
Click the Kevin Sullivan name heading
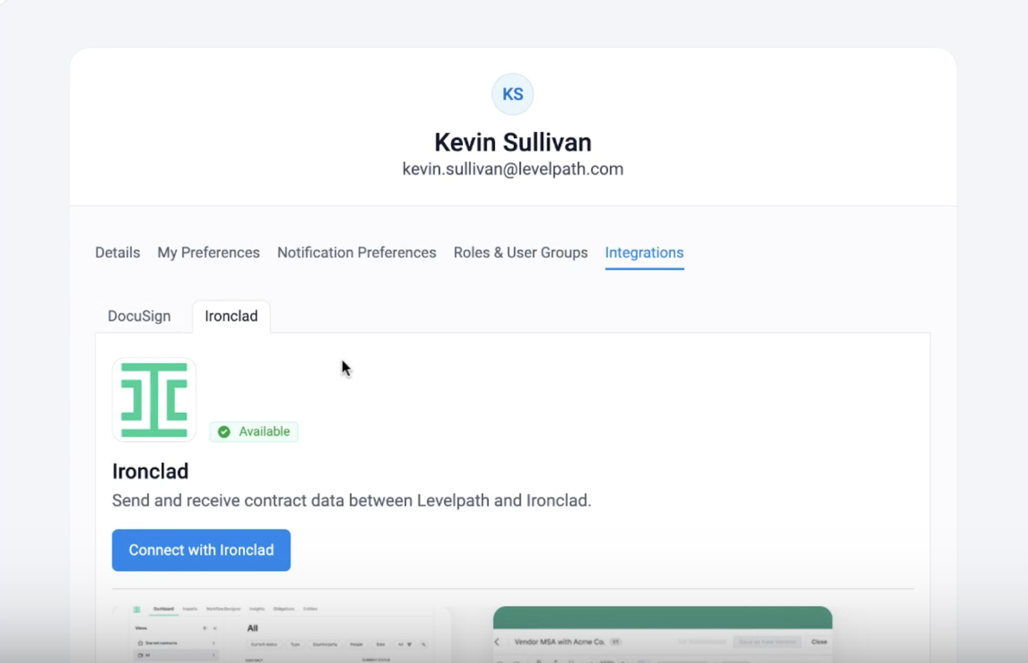[x=513, y=142]
